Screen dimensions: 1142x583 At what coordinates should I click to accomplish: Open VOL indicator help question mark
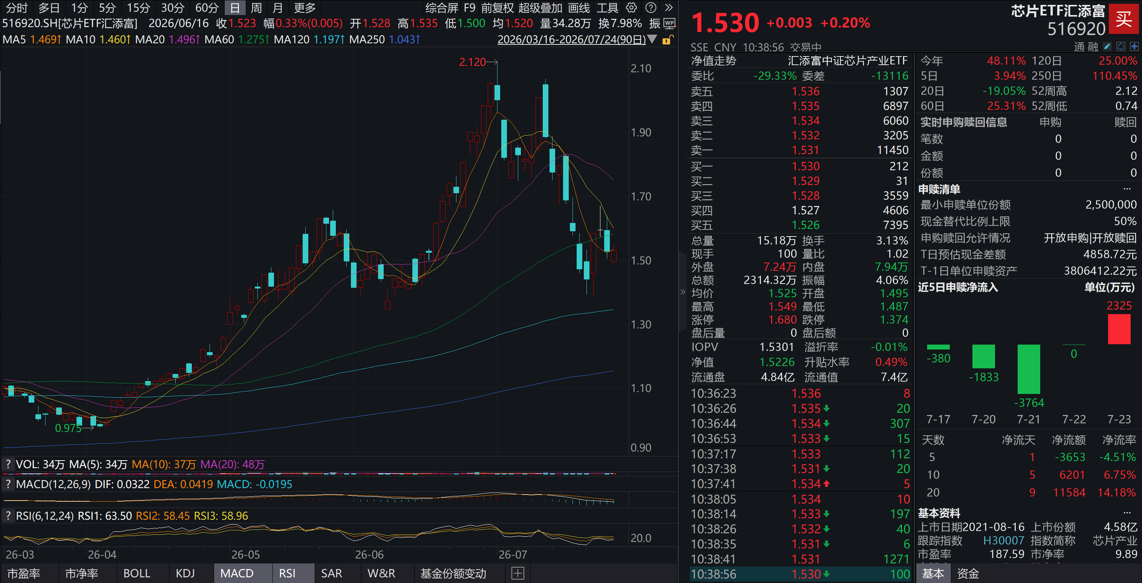[x=8, y=464]
